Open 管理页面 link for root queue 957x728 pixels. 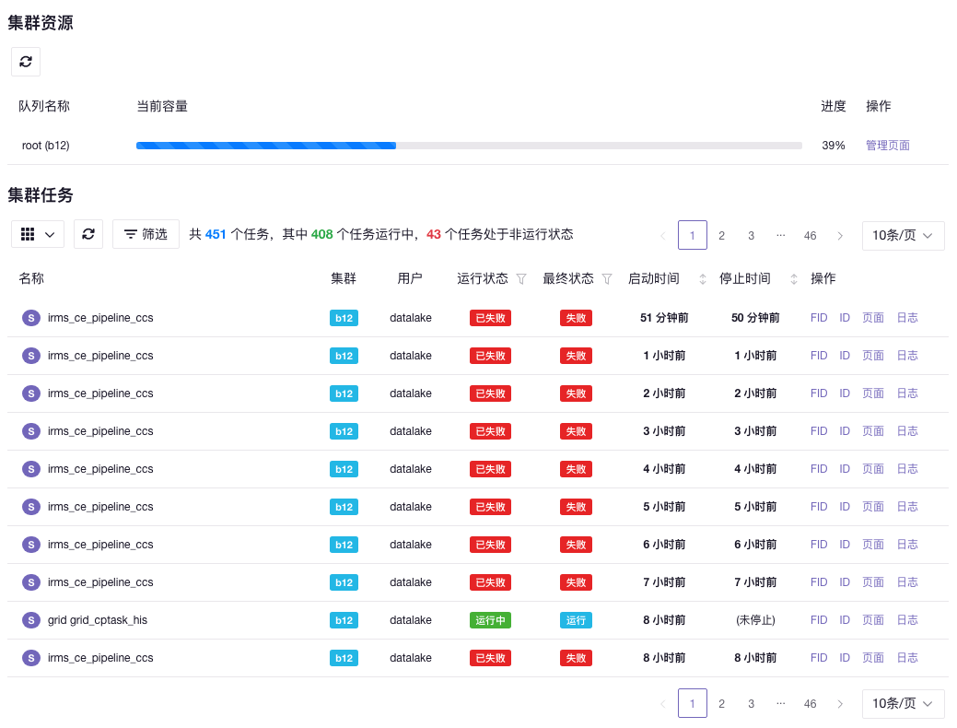(x=887, y=146)
